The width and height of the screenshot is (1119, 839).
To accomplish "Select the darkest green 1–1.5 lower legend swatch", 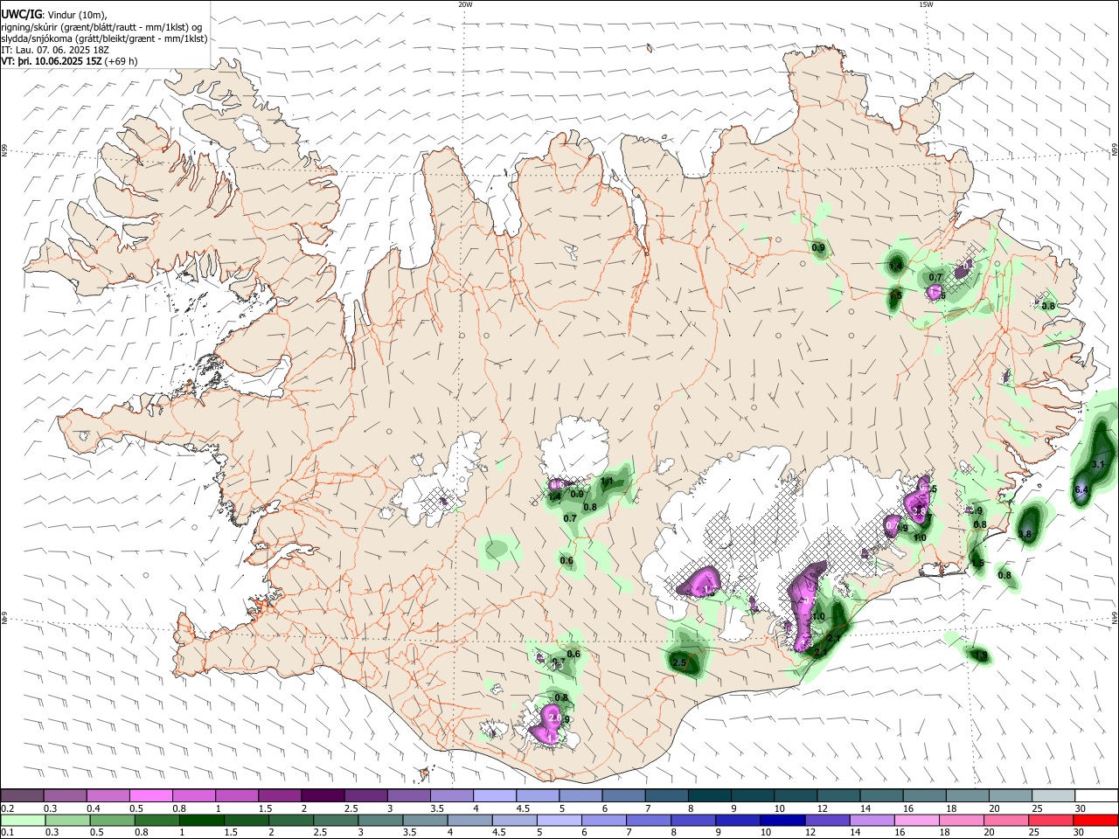I will pos(202,820).
